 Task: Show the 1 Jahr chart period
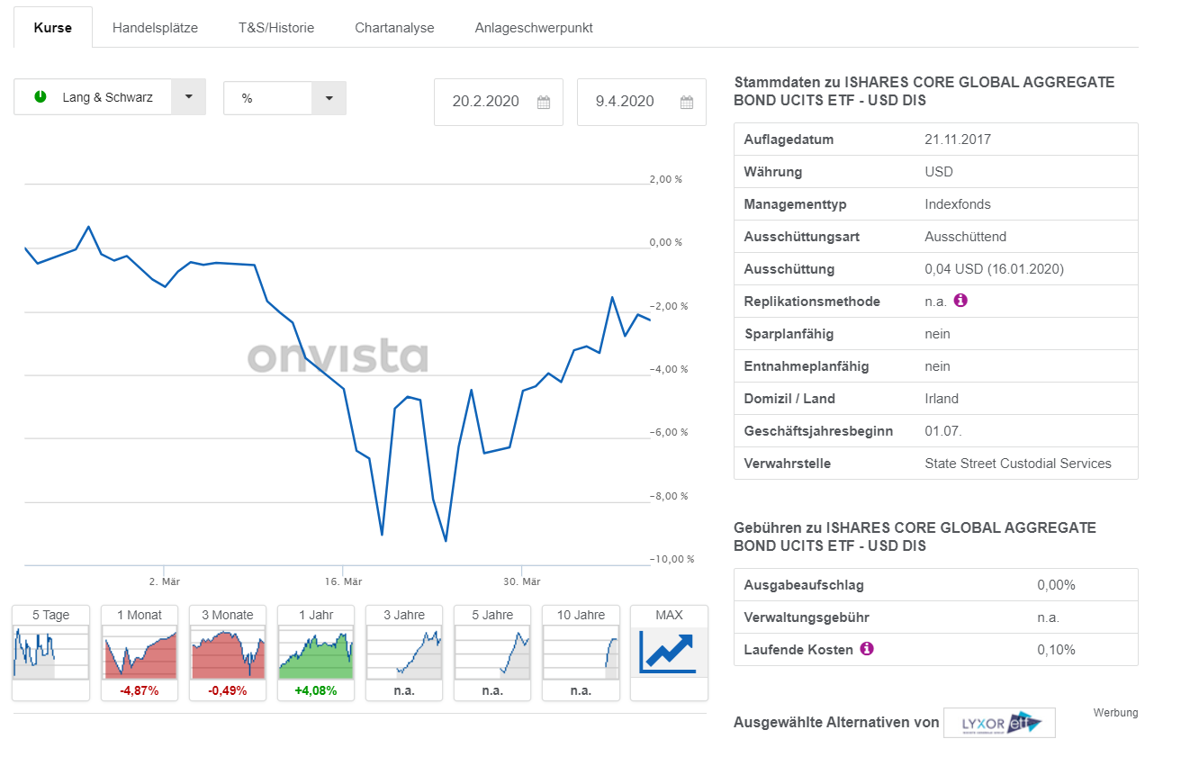[315, 652]
